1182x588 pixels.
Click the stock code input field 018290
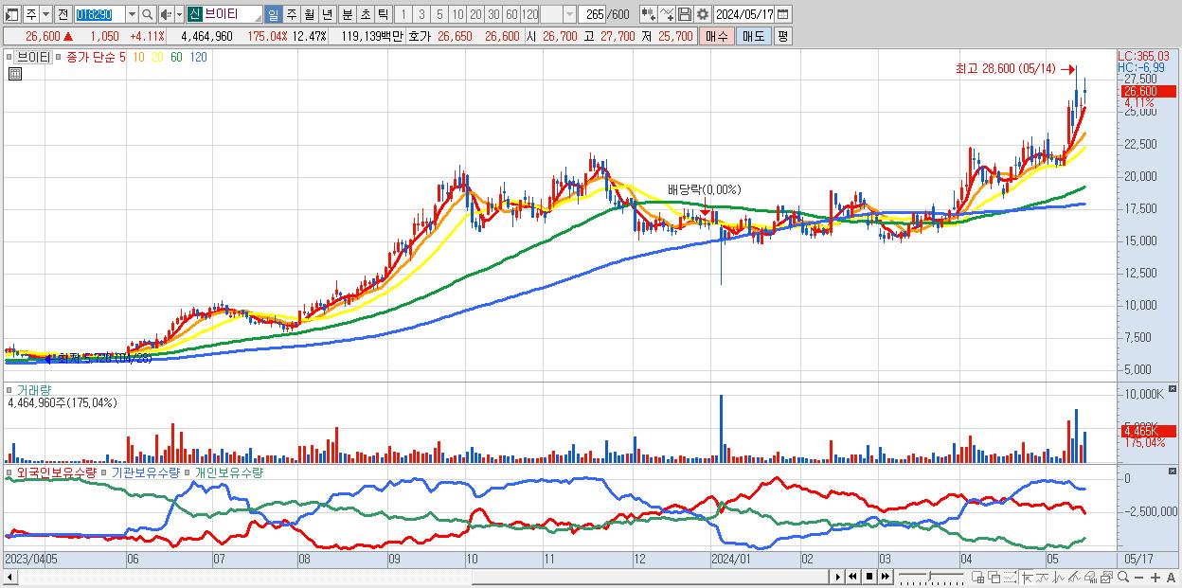click(99, 14)
